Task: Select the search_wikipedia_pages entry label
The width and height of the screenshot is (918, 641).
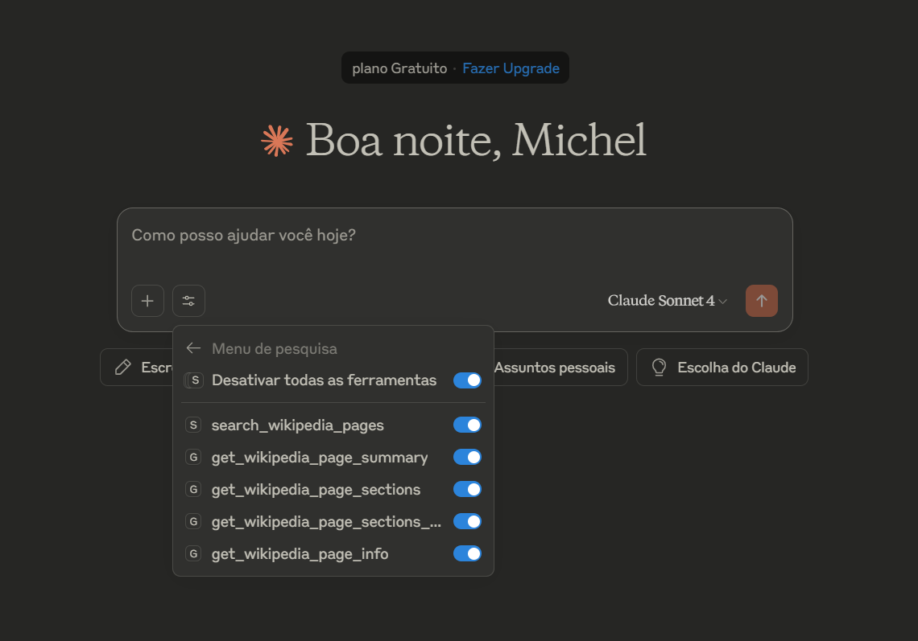Action: (297, 425)
